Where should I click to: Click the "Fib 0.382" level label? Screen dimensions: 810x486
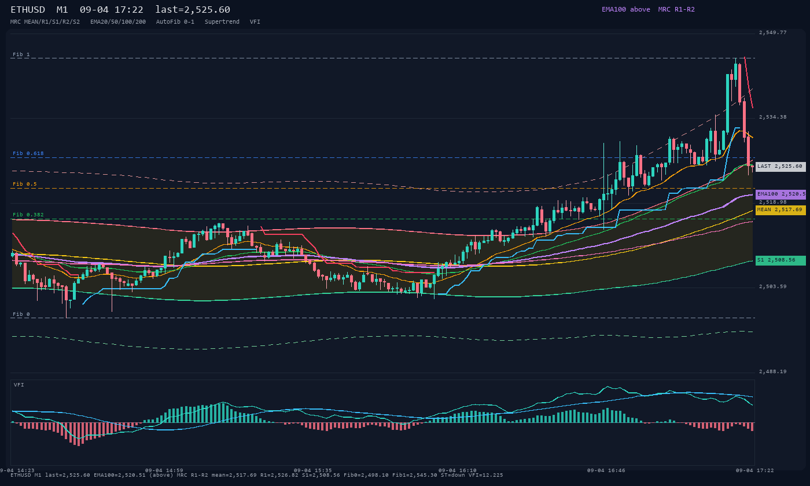(28, 215)
